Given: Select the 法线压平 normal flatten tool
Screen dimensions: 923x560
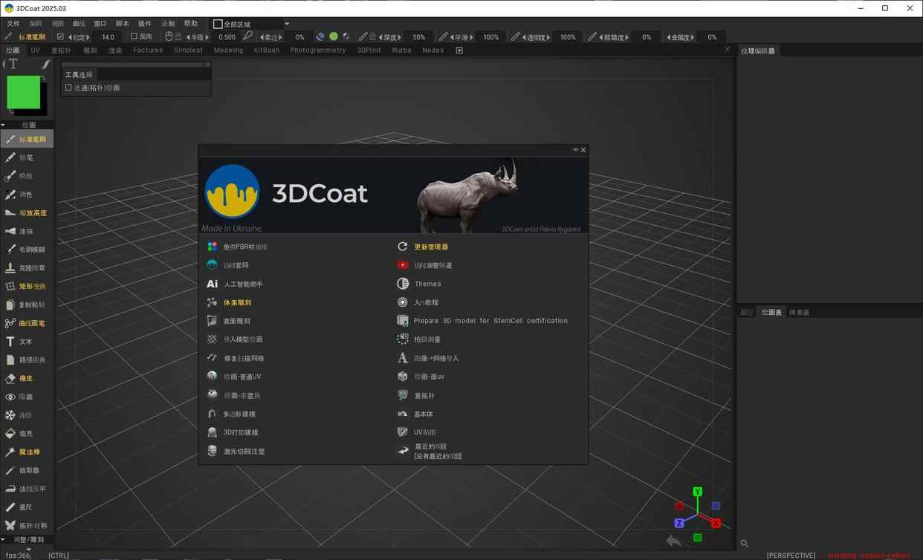Looking at the screenshot, I should (x=27, y=489).
